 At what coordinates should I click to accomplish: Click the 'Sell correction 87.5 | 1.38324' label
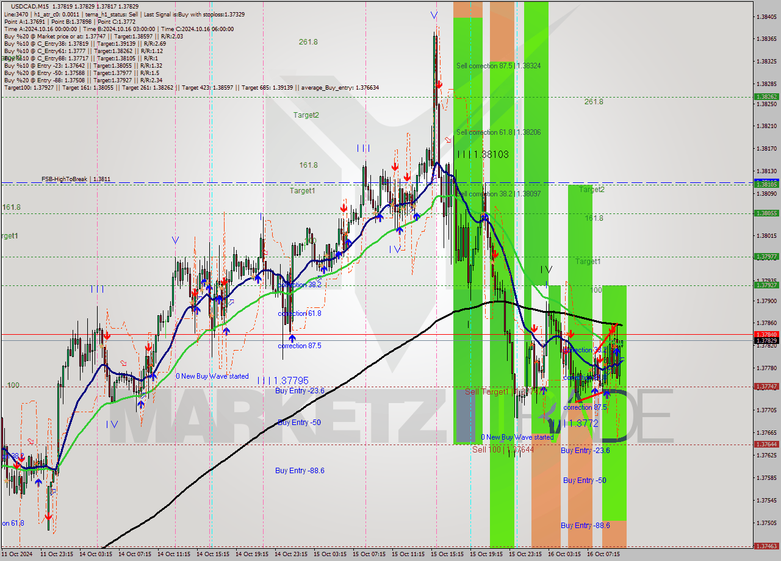[x=498, y=65]
